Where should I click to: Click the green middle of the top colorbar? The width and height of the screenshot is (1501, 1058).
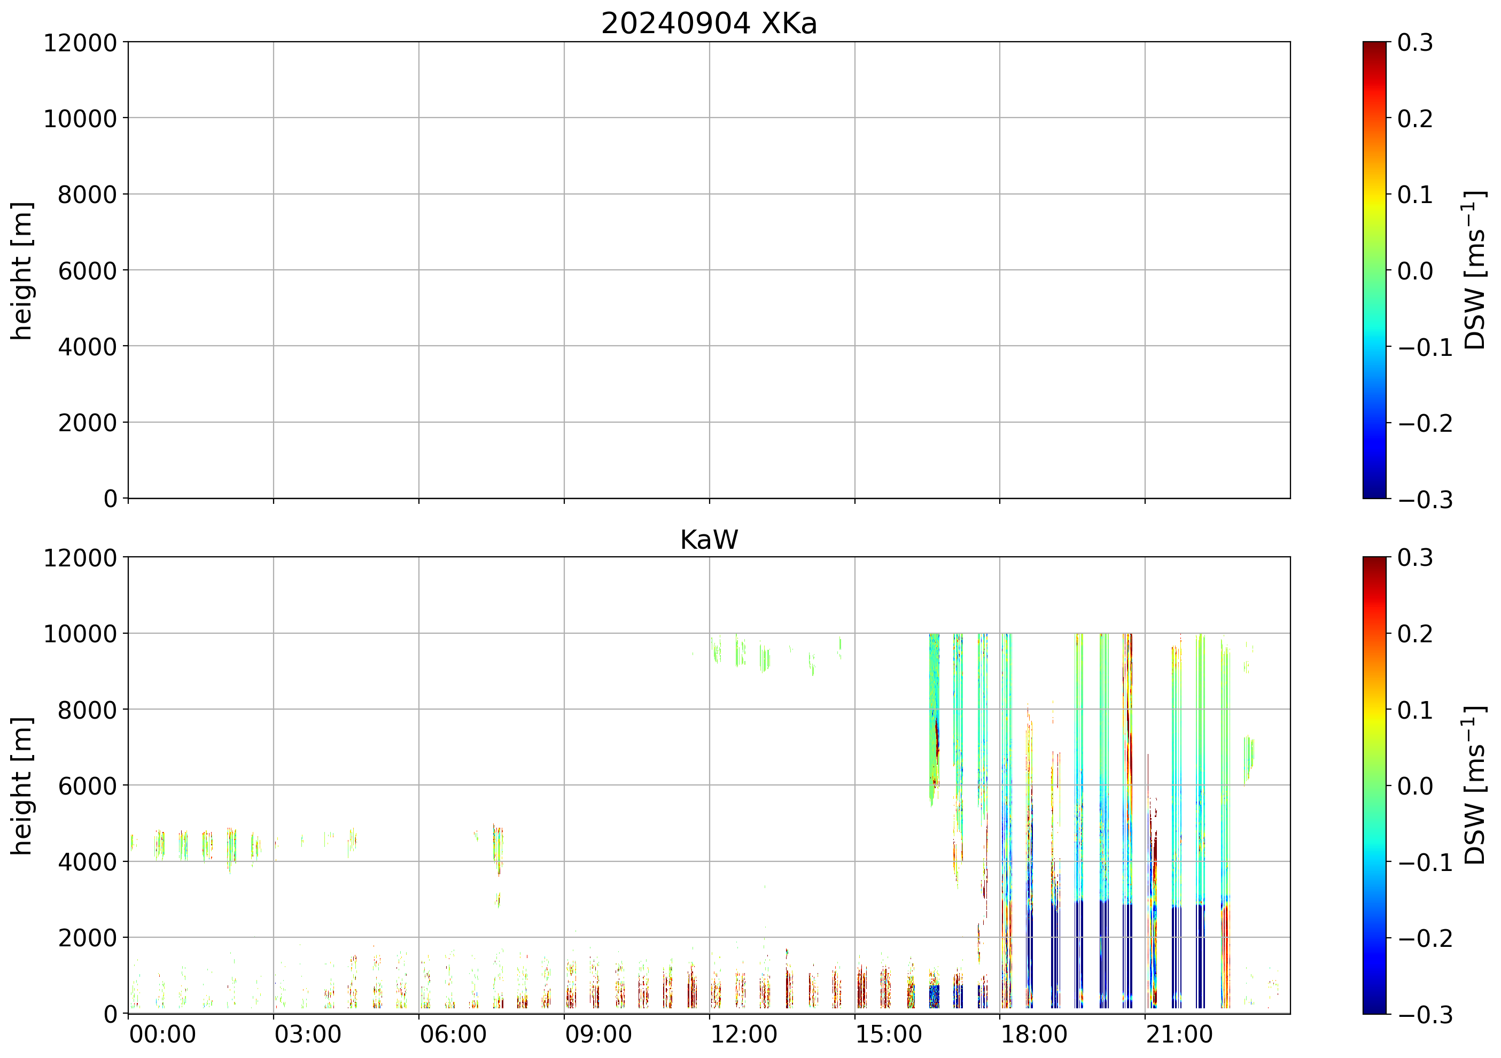click(1374, 270)
